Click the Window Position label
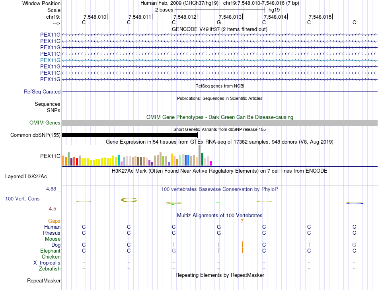 [41, 3]
